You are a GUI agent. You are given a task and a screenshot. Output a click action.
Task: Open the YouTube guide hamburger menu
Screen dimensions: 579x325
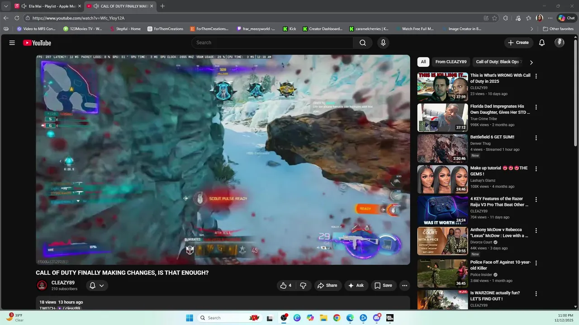12,42
